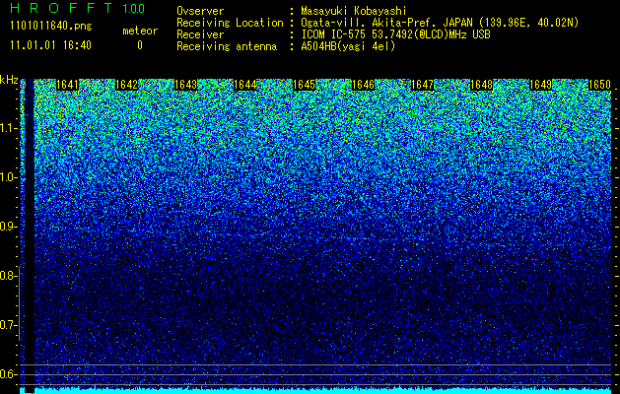Image resolution: width=620 pixels, height=394 pixels.
Task: Click the 1641 time marker
Action: (x=68, y=85)
